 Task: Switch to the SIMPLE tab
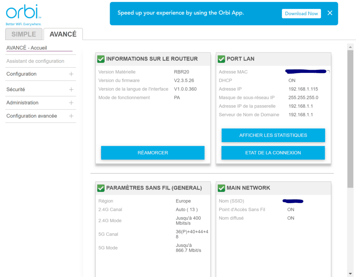(x=24, y=34)
